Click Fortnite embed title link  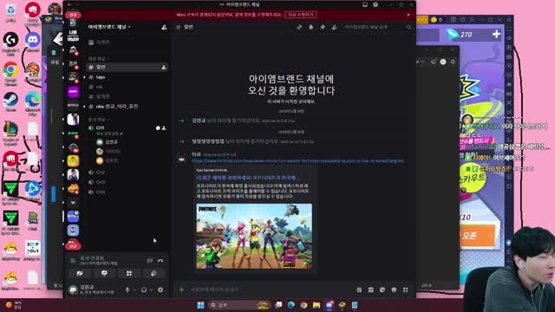(x=247, y=178)
